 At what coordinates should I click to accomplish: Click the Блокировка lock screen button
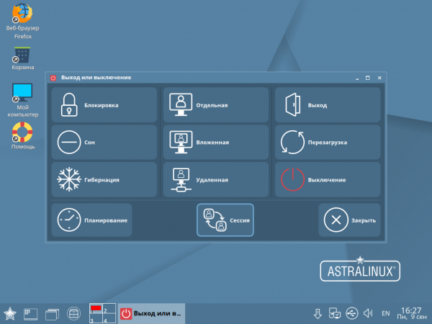click(x=104, y=105)
